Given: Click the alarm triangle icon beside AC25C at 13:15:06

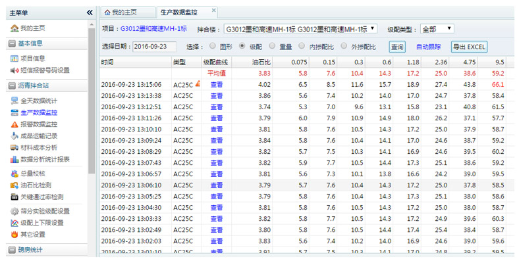Looking at the screenshot, I should [x=198, y=83].
